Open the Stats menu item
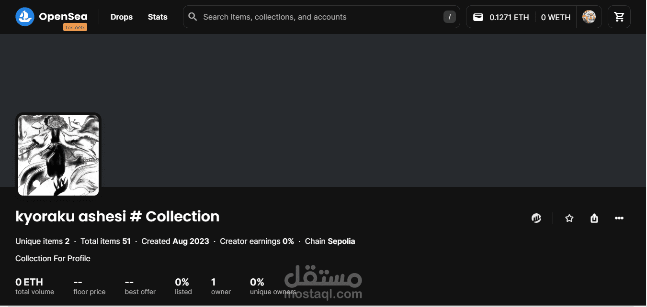 tap(158, 17)
